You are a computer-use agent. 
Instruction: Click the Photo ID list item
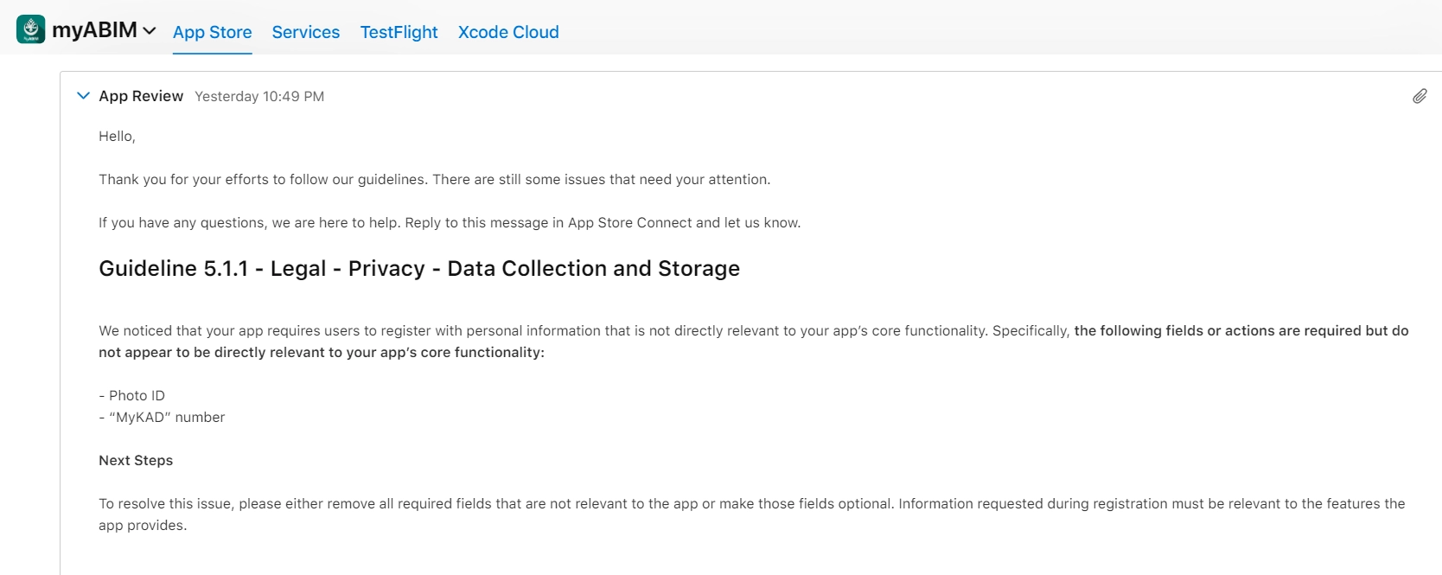tap(132, 396)
